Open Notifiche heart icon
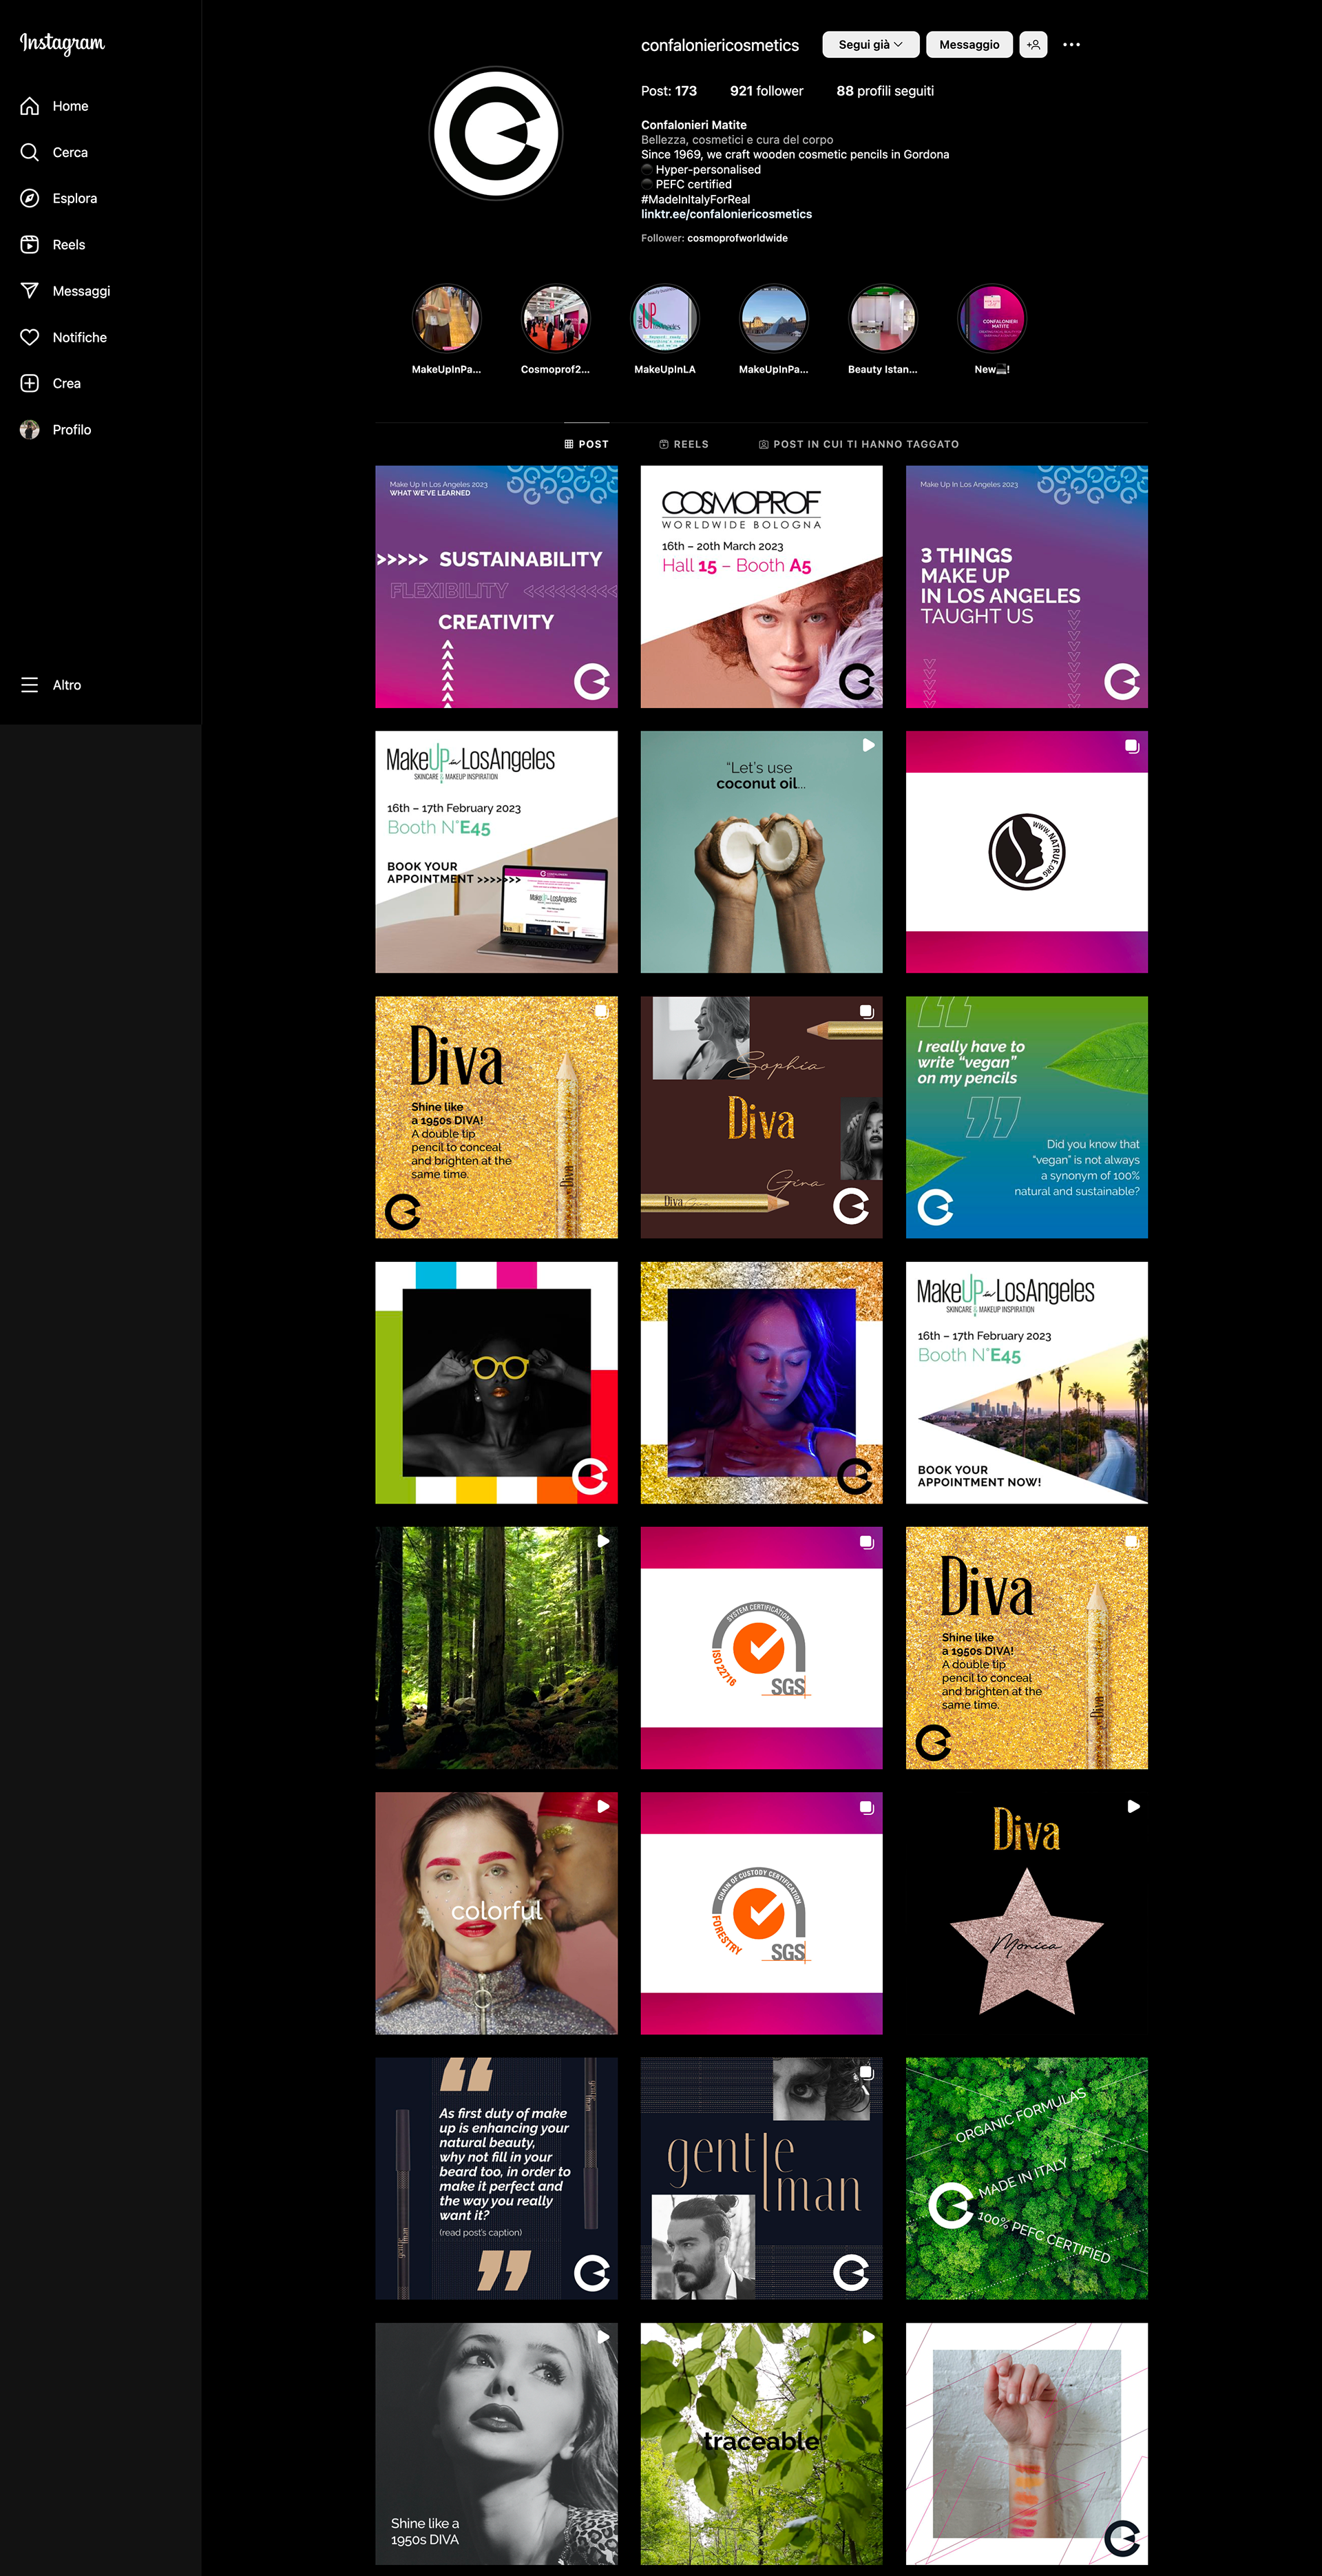The image size is (1322, 2576). point(30,337)
